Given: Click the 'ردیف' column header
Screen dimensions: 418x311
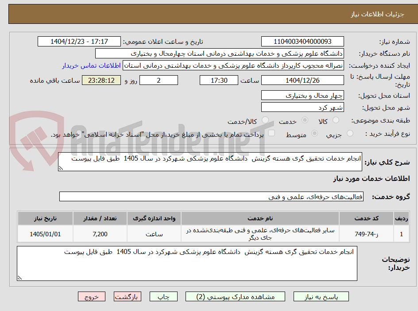Looking at the screenshot, I should click(x=402, y=219).
